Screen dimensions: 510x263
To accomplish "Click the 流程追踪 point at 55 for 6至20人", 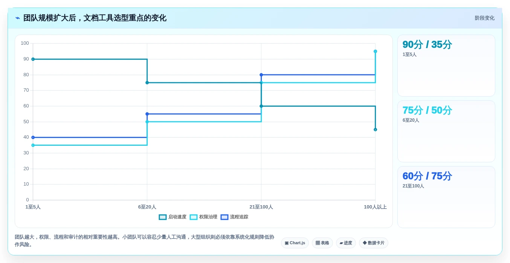I will tap(147, 114).
